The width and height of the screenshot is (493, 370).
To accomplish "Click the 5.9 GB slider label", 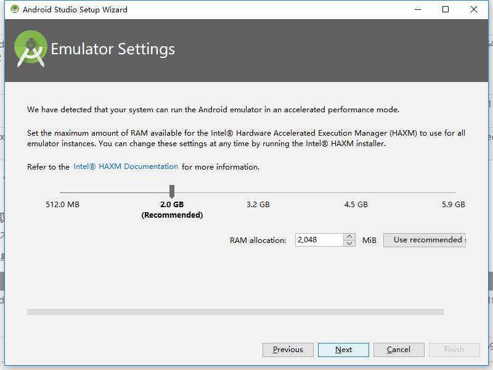I will [454, 205].
